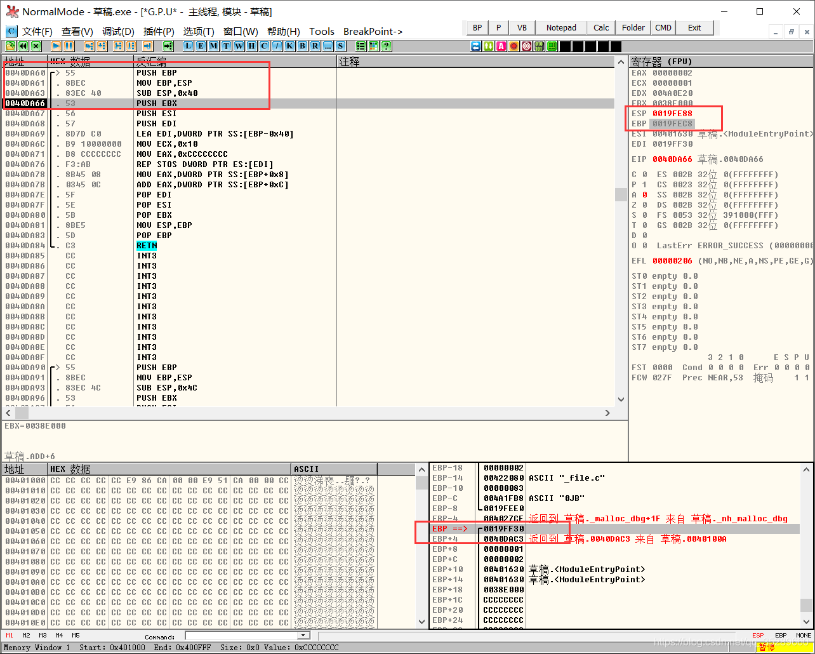Click the Trace into toolbar icon
Viewport: 815px width, 654px height.
tap(118, 46)
